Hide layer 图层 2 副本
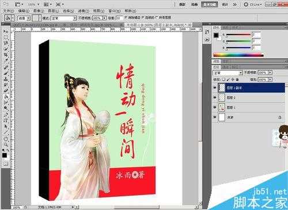The image size is (288, 210). [215, 87]
